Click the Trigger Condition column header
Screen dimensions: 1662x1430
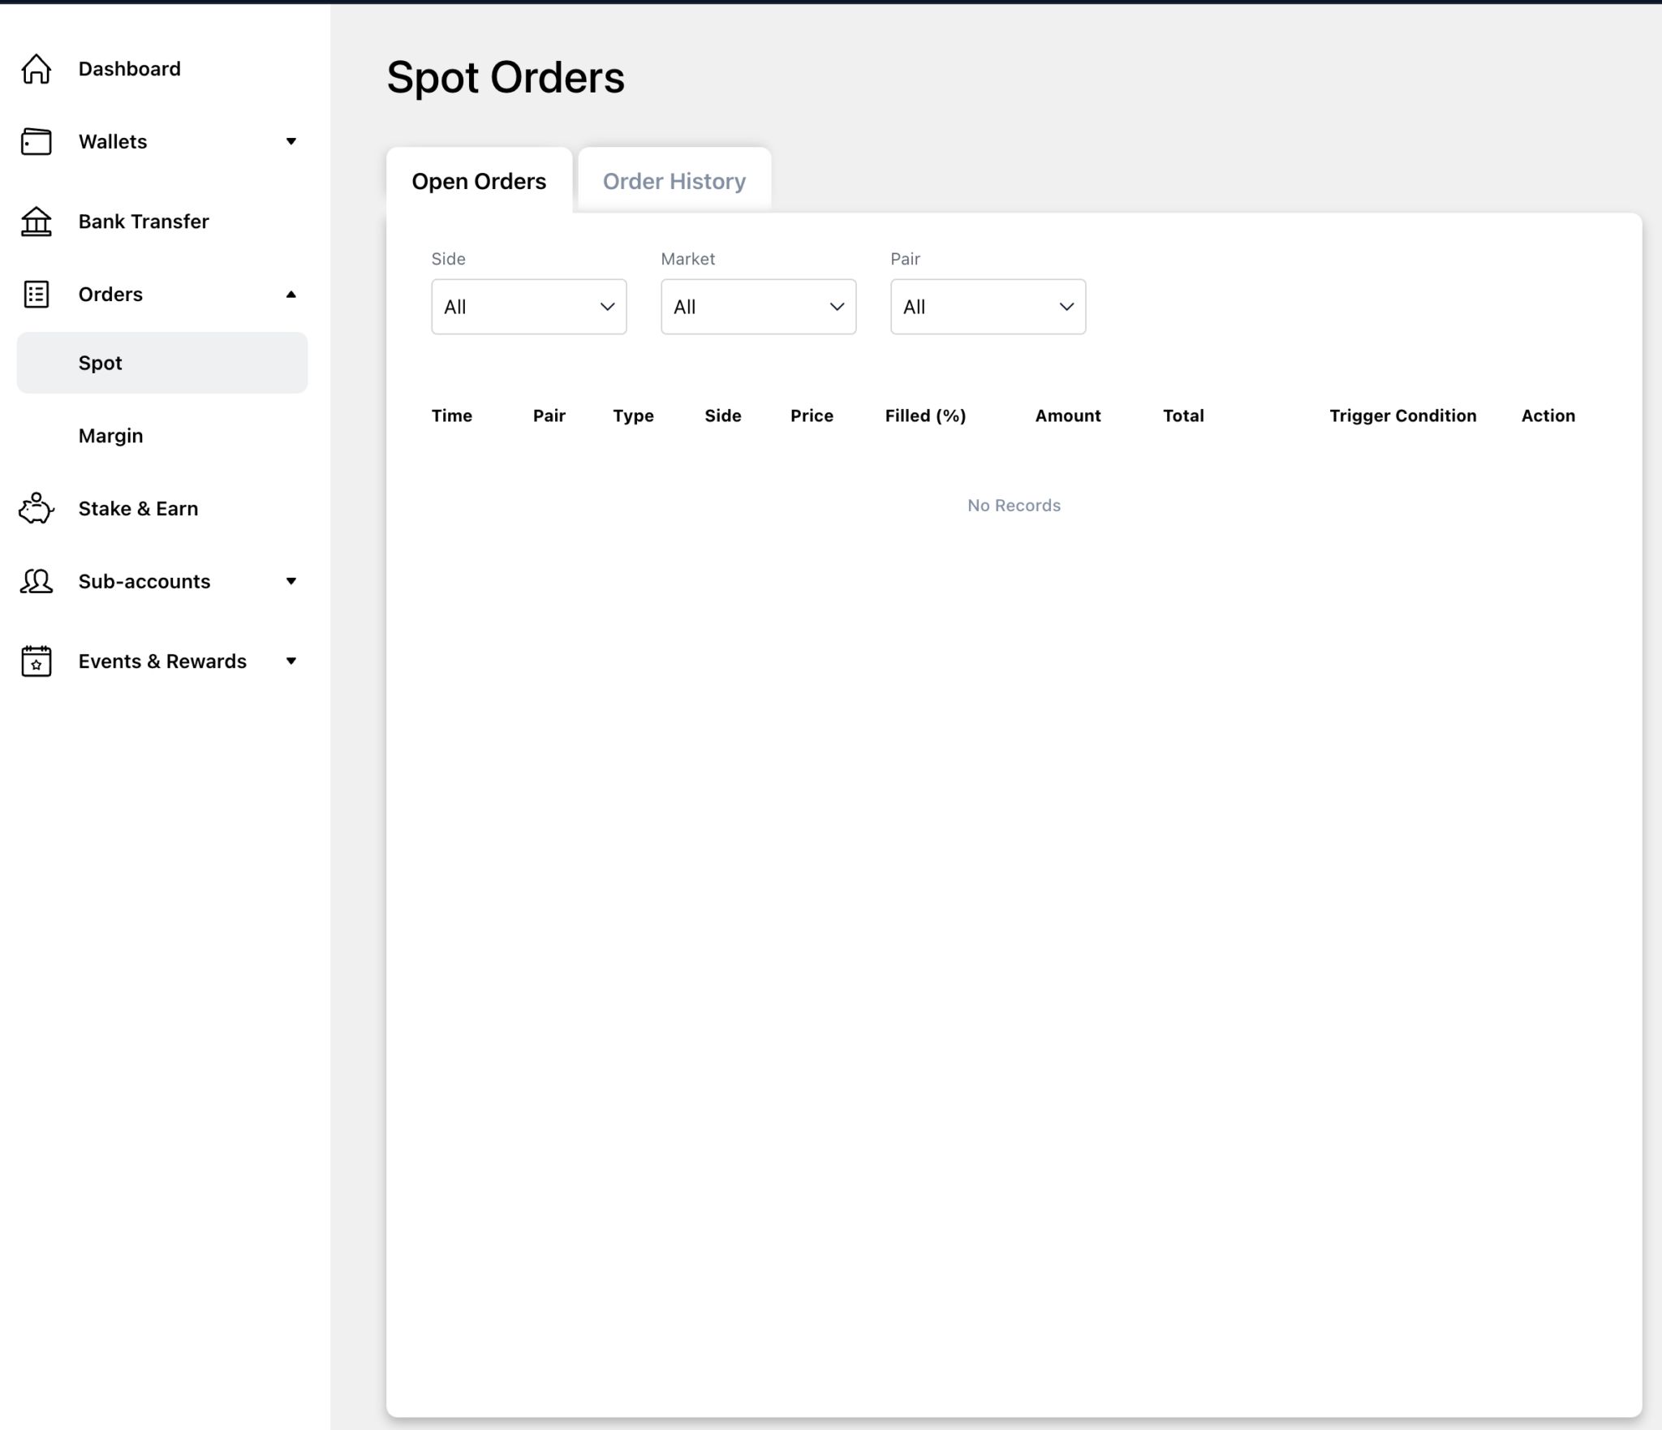pos(1403,416)
